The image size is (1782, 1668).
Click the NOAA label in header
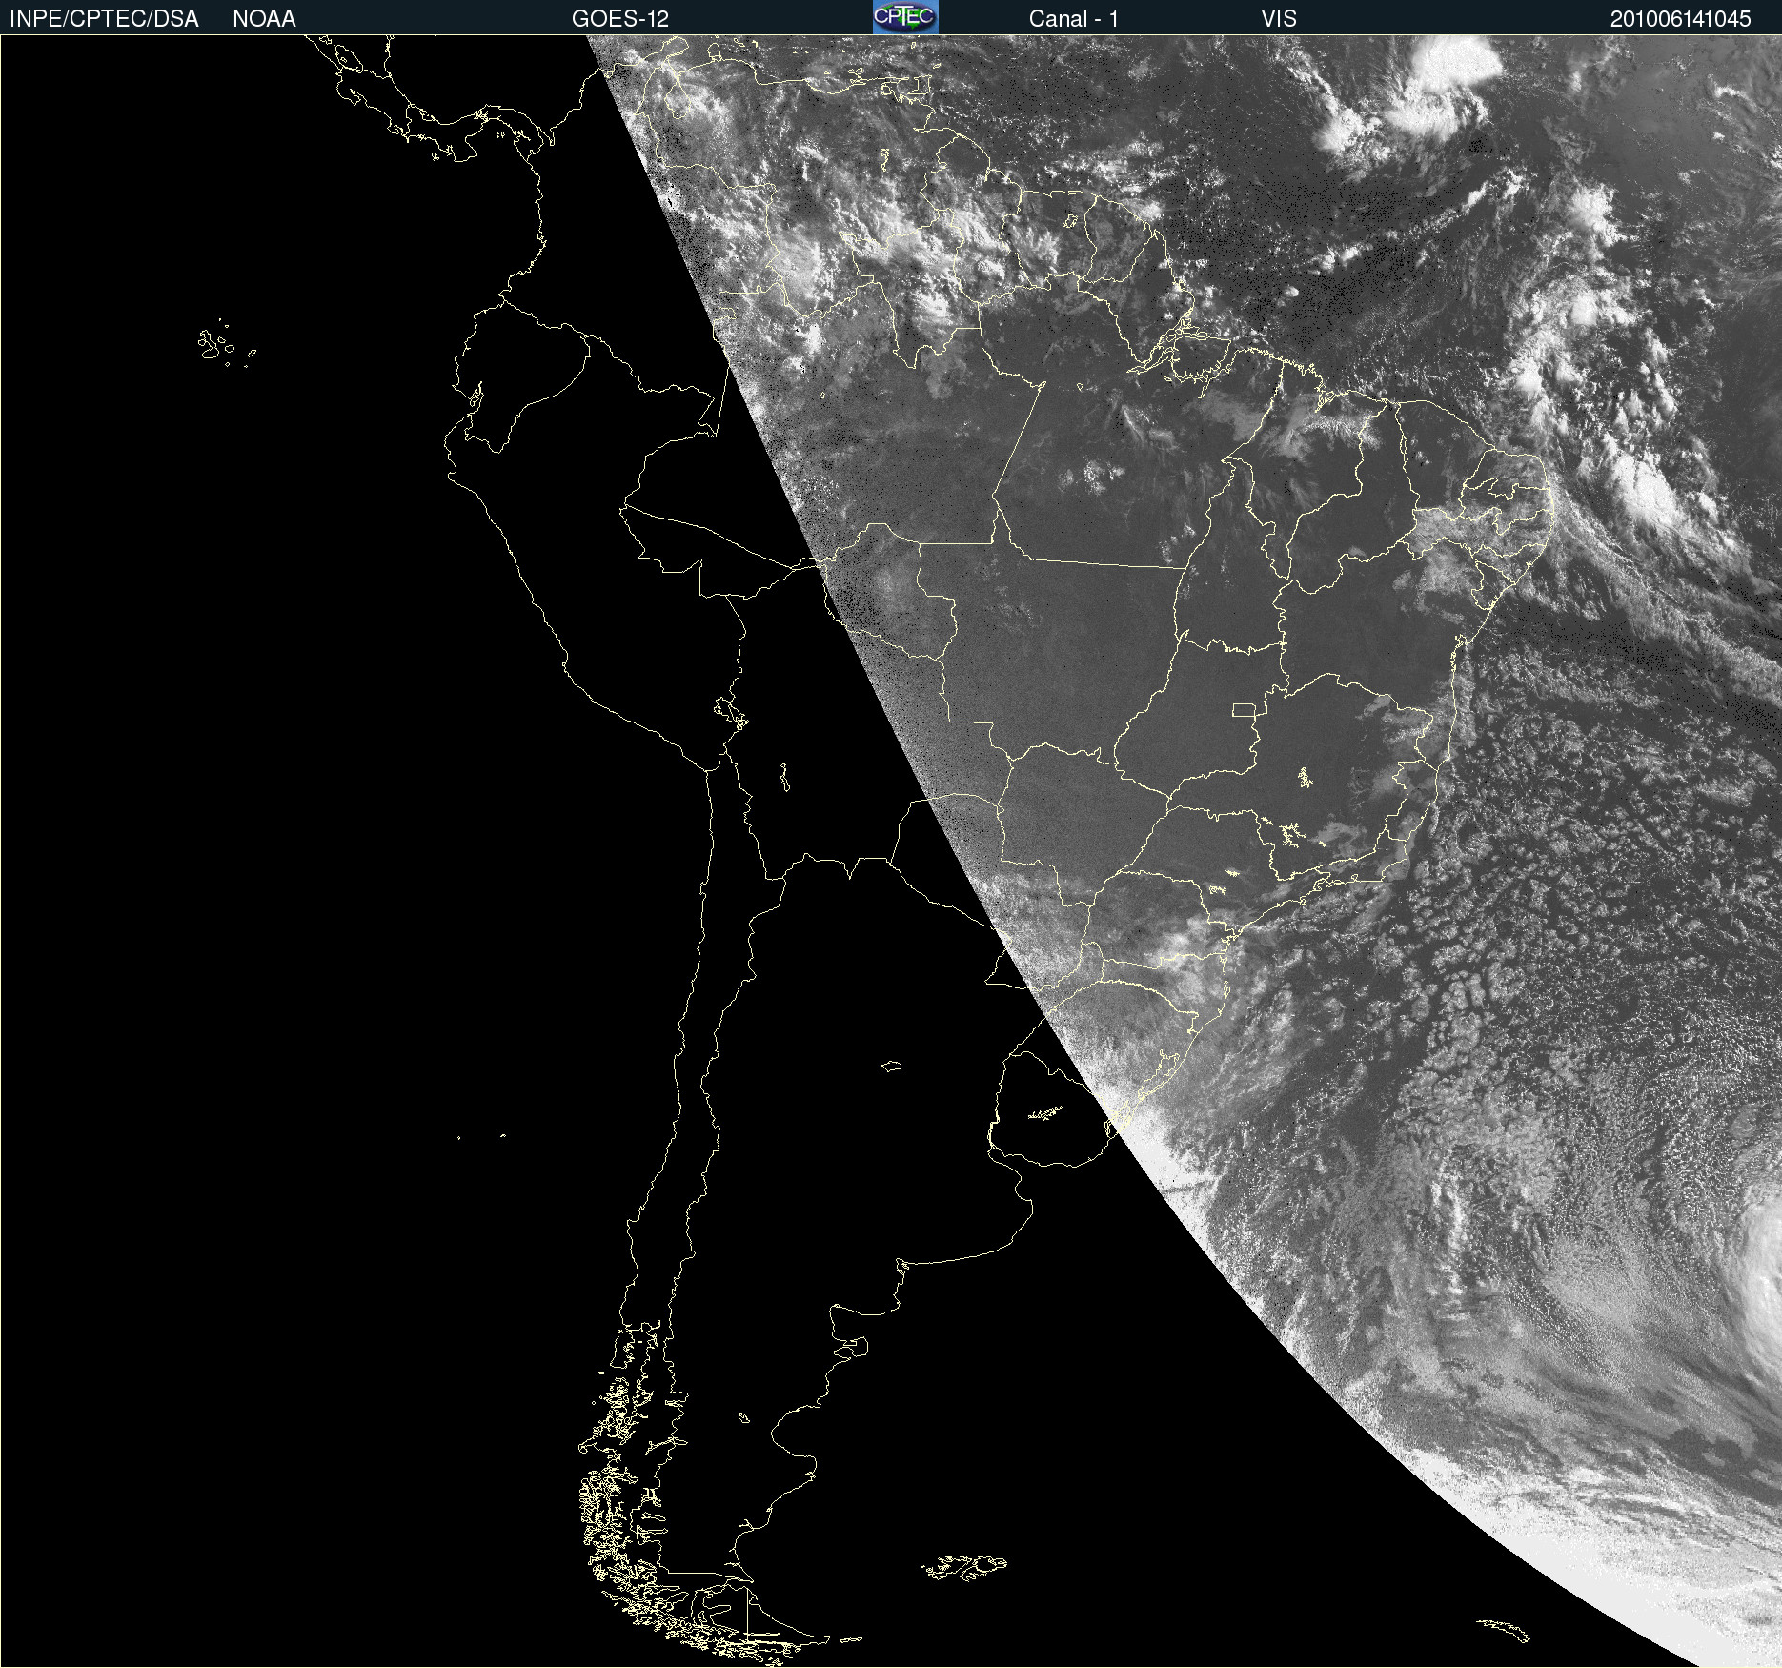point(264,19)
